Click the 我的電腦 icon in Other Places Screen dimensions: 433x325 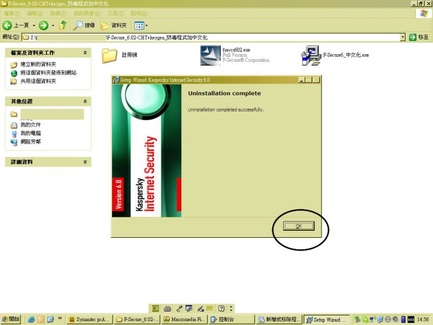14,134
